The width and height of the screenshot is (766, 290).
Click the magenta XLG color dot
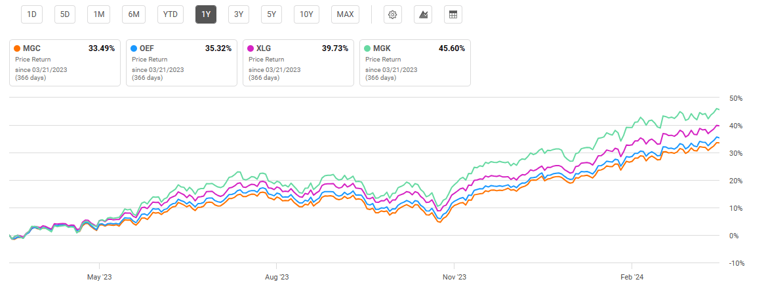[x=251, y=48]
